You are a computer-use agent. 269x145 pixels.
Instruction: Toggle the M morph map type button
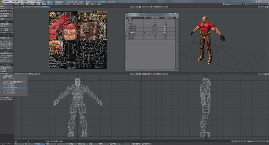239,141
